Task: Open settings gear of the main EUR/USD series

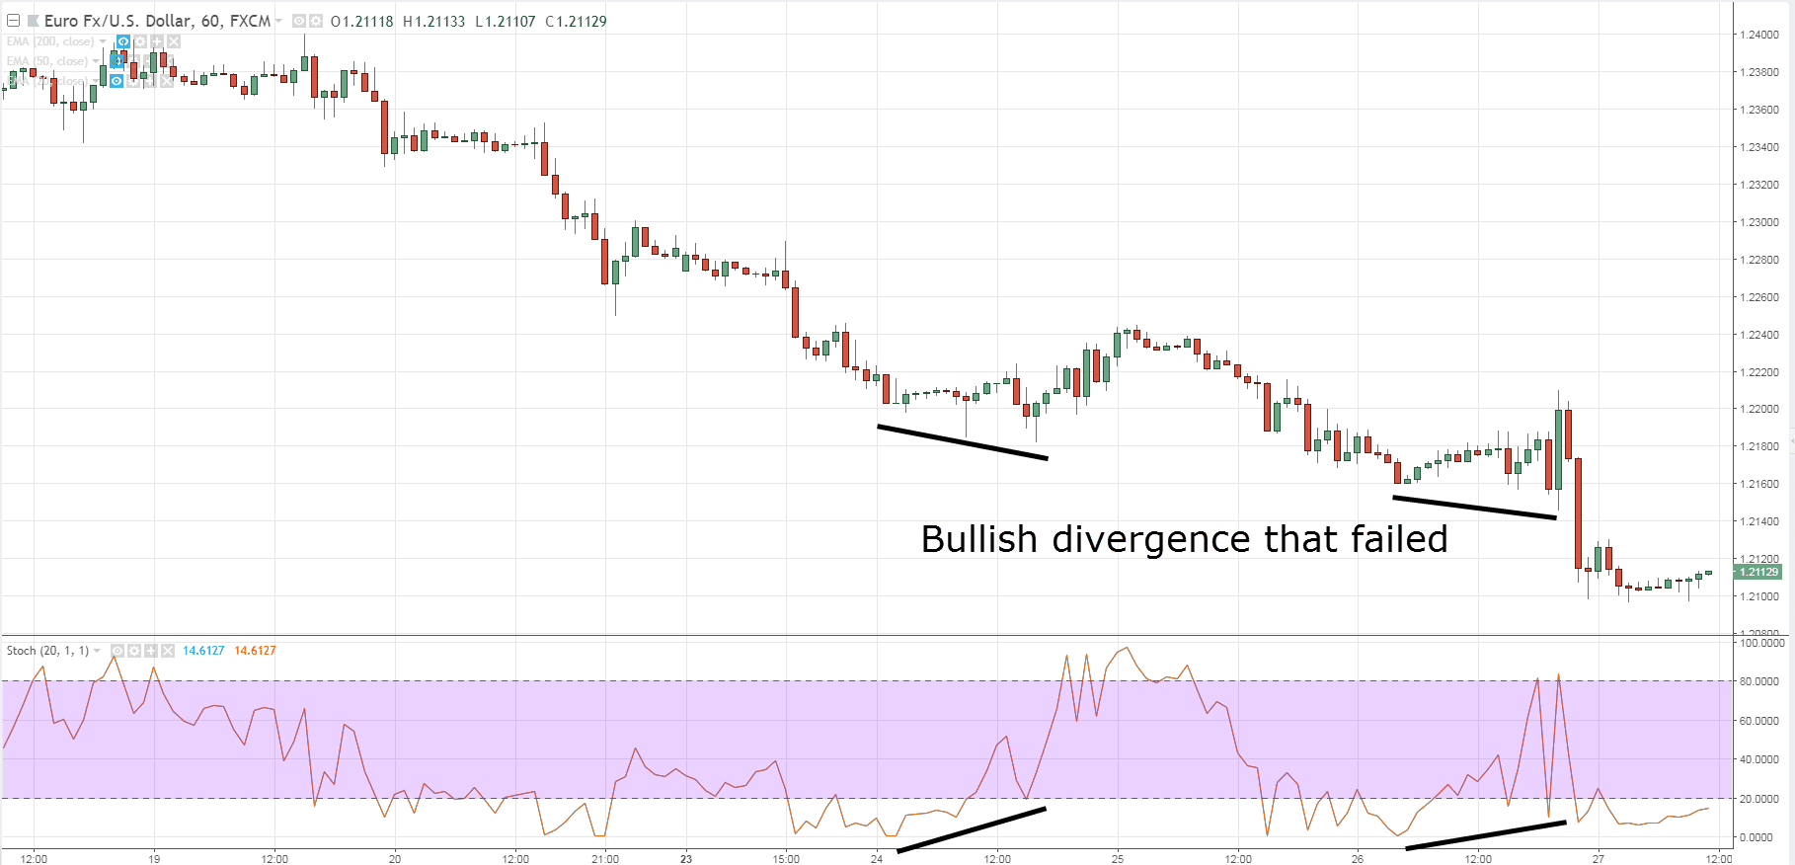Action: (316, 21)
